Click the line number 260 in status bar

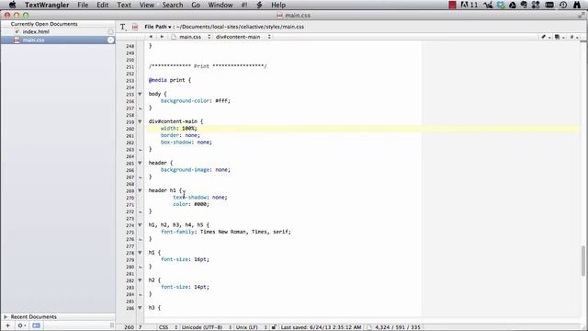tap(129, 327)
